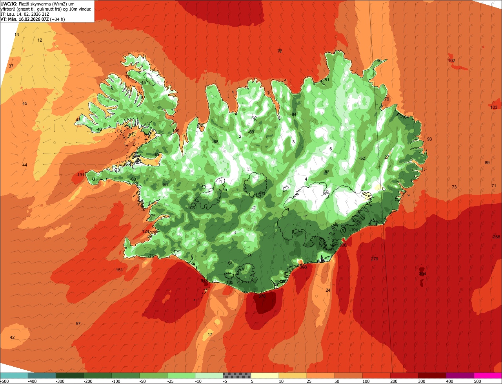
Task: Pick the pale green swatch, -10 to -5
Action: click(x=209, y=375)
